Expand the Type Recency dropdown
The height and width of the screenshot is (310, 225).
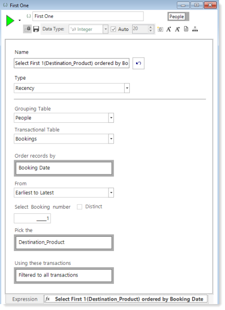tap(72, 88)
